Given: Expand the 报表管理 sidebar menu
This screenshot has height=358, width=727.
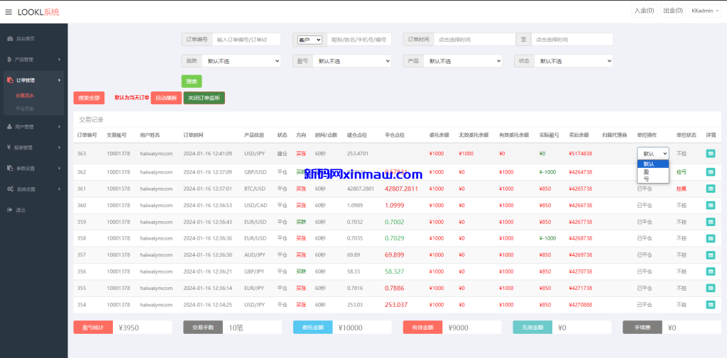Looking at the screenshot, I should [34, 147].
